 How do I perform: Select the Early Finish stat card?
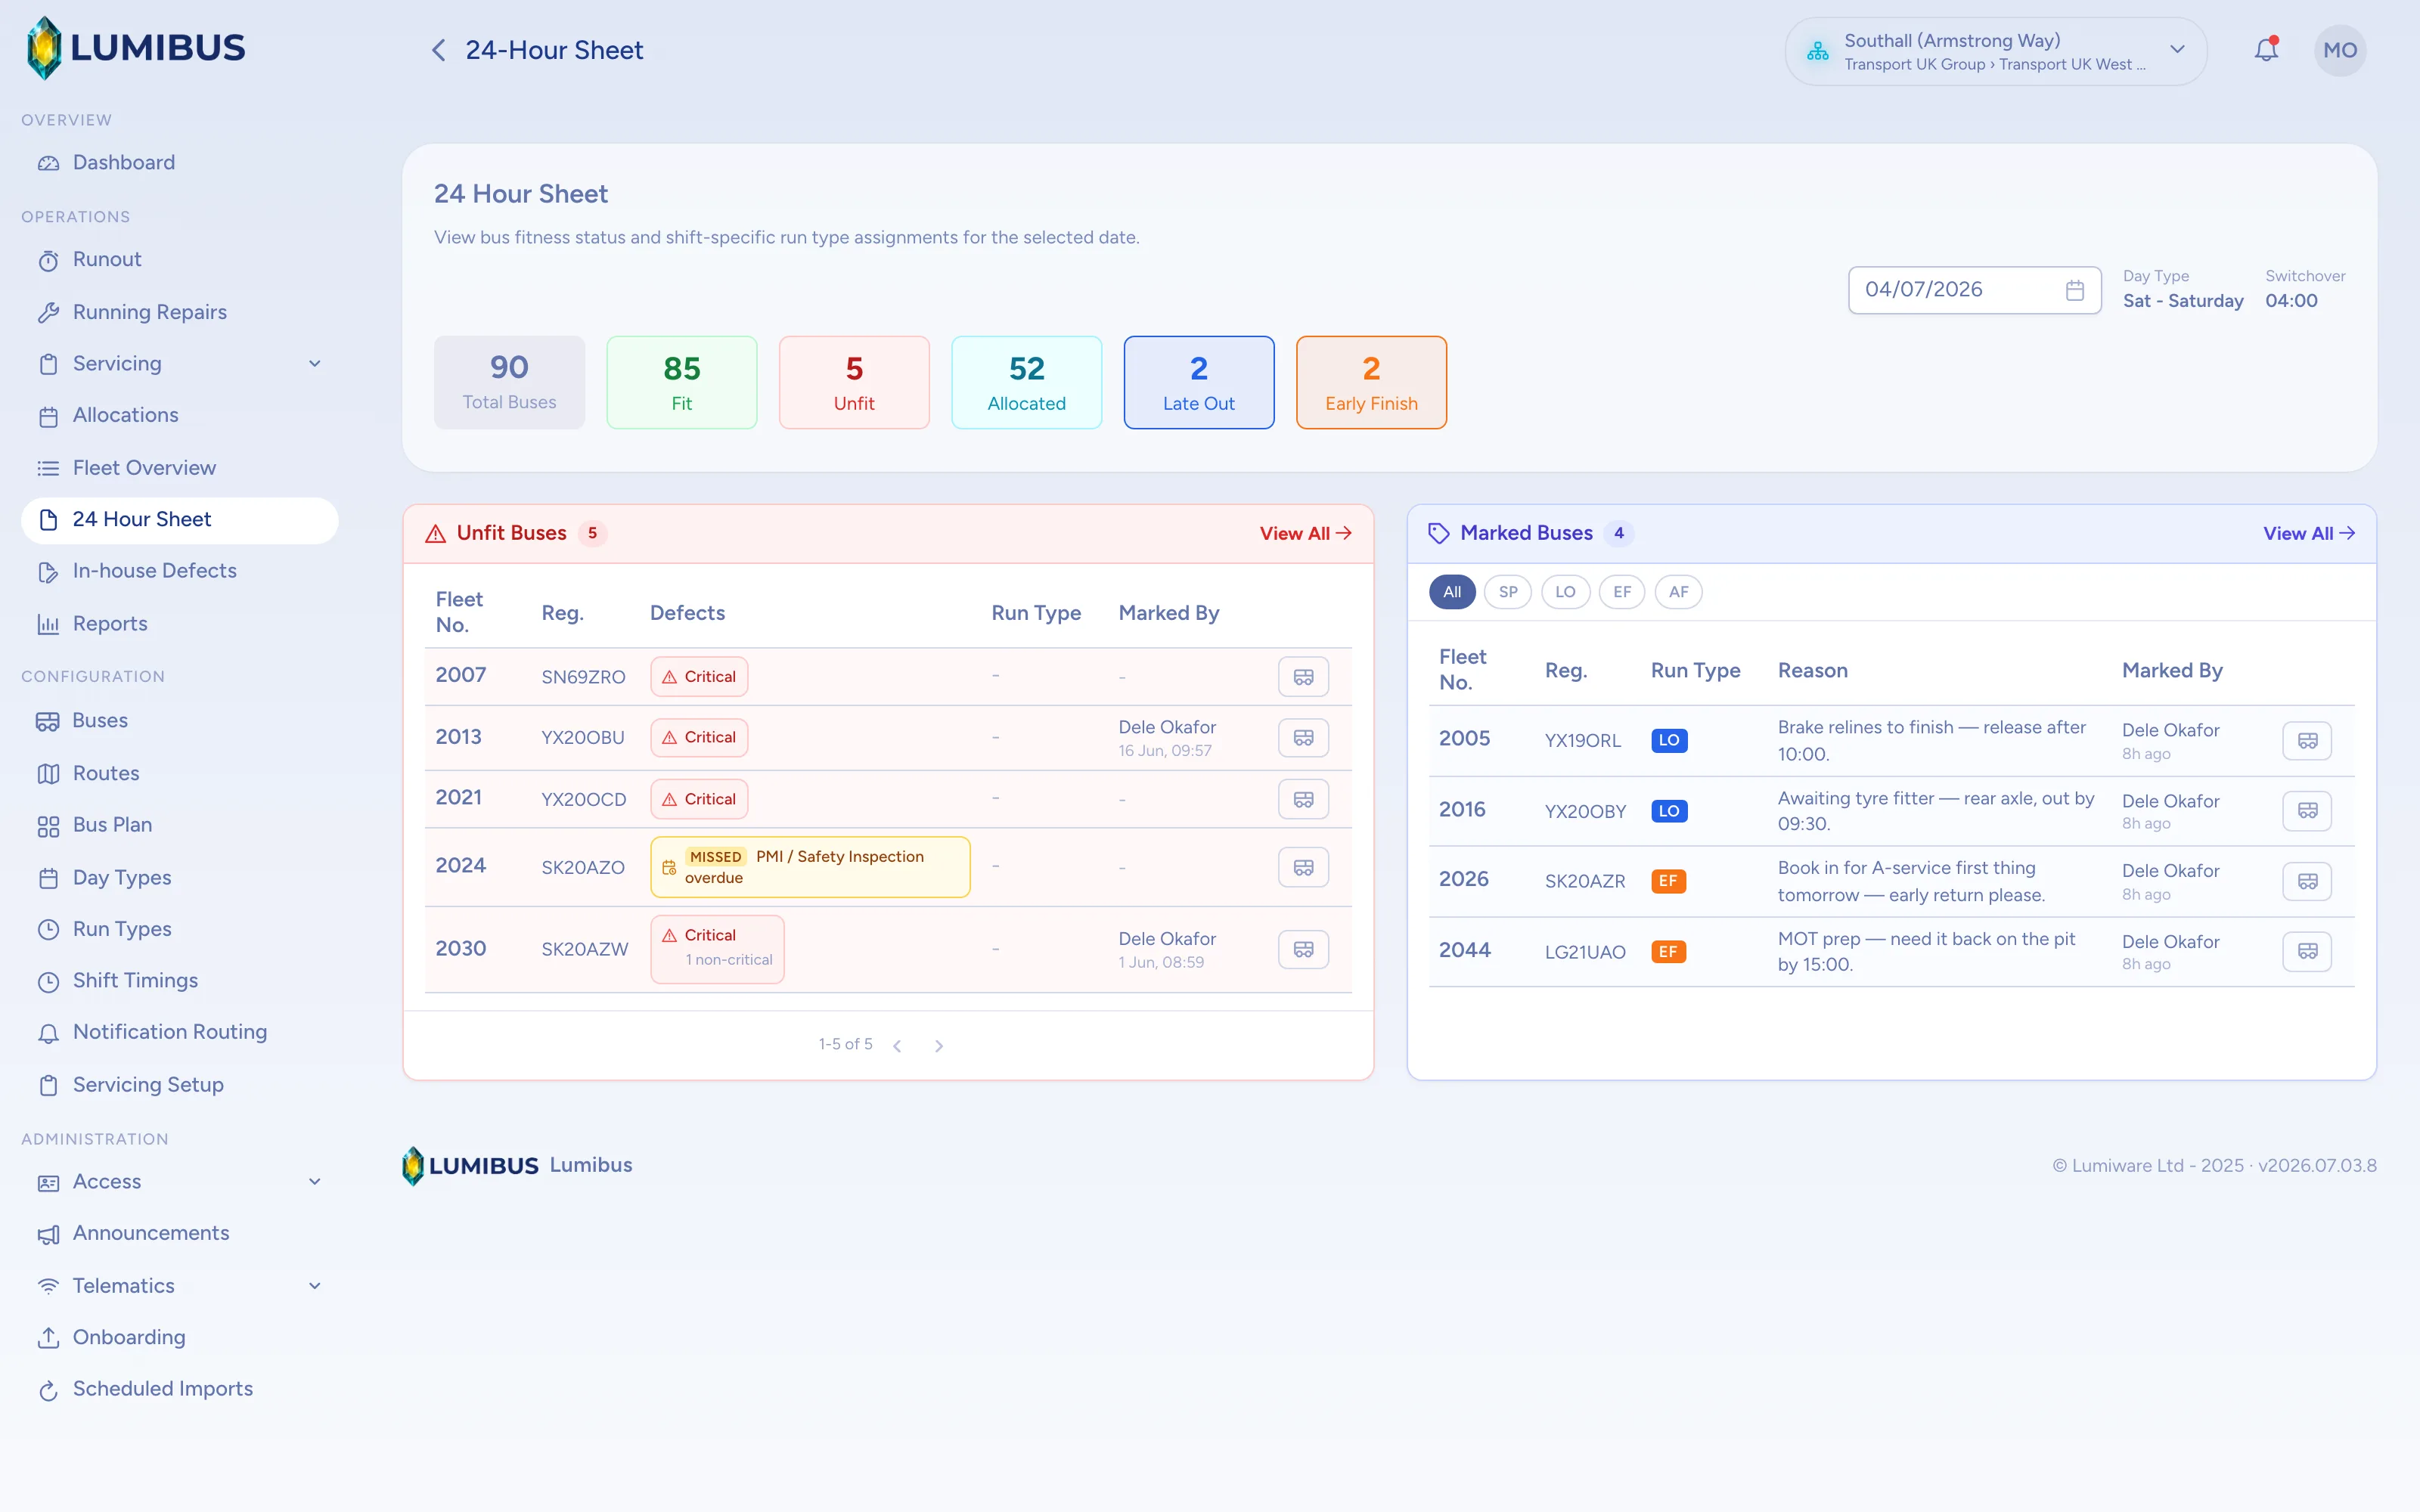1371,383
